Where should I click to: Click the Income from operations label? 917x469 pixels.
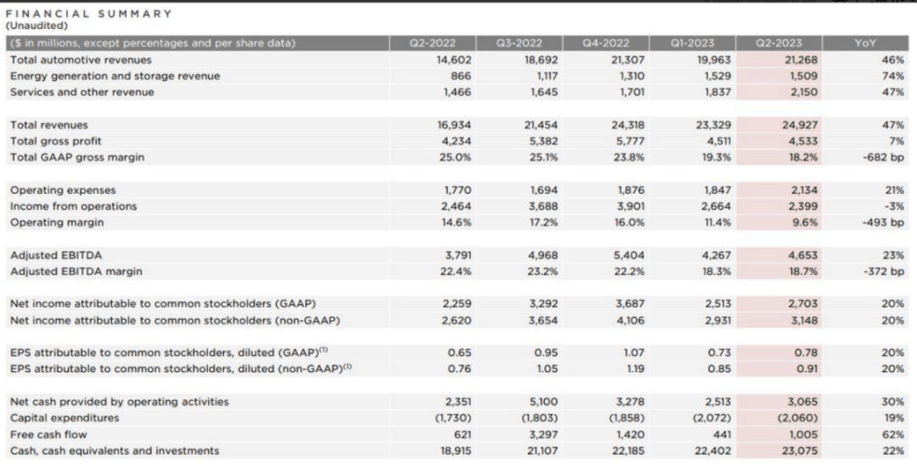pyautogui.click(x=74, y=206)
